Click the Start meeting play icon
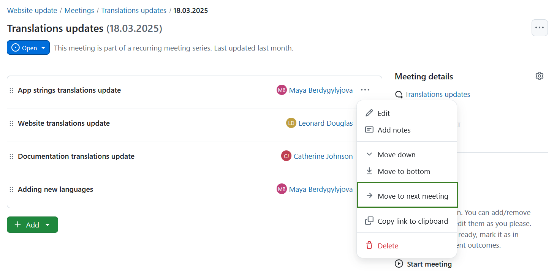The height and width of the screenshot is (278, 554). click(399, 264)
